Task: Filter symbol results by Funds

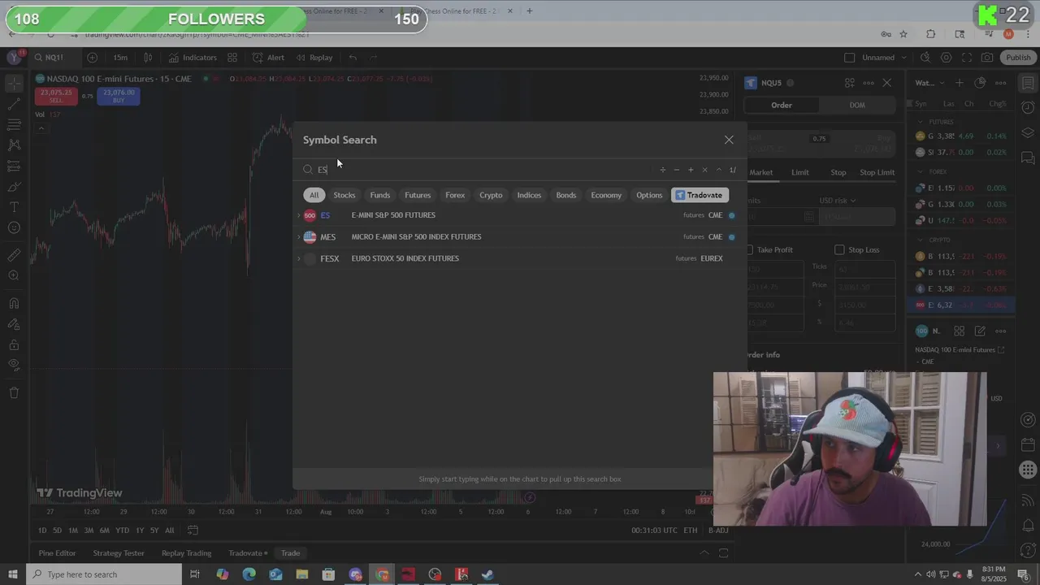Action: coord(380,195)
